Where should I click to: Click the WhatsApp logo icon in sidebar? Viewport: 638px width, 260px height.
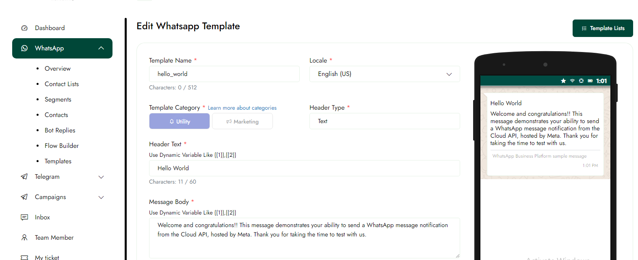pyautogui.click(x=24, y=48)
